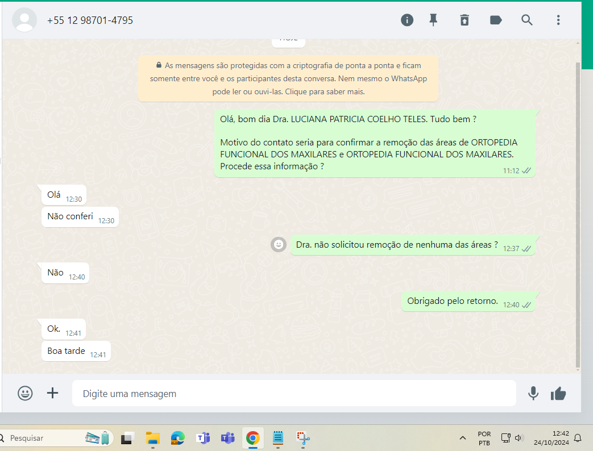593x451 pixels.
Task: Open the contact info icon in chat header
Action: point(407,20)
